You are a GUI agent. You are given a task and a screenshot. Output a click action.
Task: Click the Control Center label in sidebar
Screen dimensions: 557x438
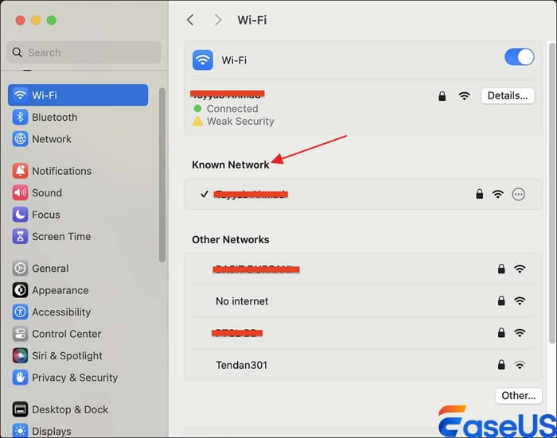click(67, 334)
